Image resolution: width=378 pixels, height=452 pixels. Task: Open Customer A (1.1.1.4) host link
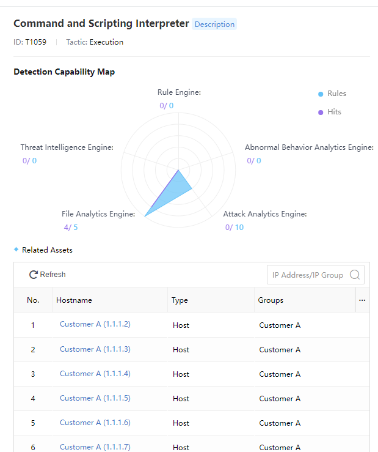(95, 373)
